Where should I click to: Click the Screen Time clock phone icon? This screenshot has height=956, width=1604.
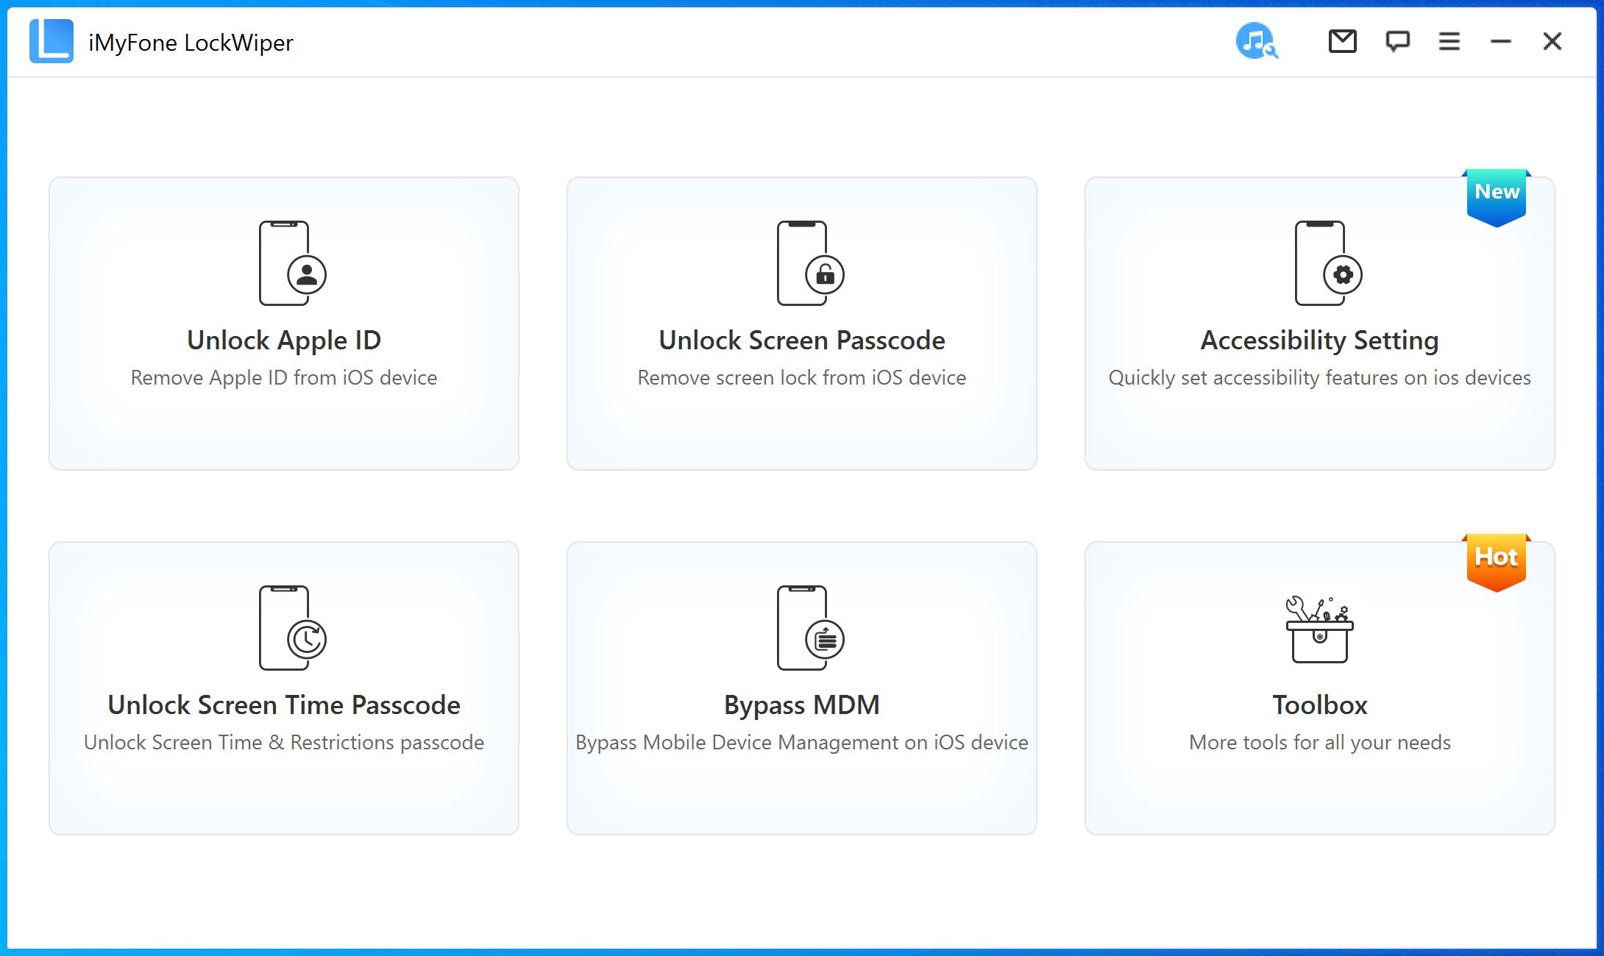[x=291, y=628]
